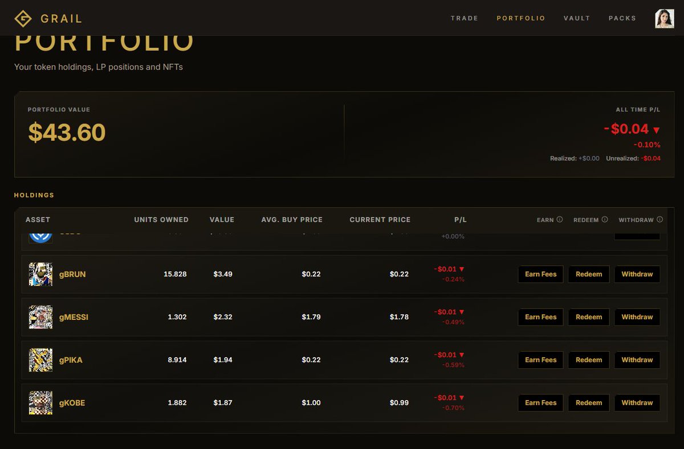Select the gKOBE asset name
The width and height of the screenshot is (684, 449).
72,403
